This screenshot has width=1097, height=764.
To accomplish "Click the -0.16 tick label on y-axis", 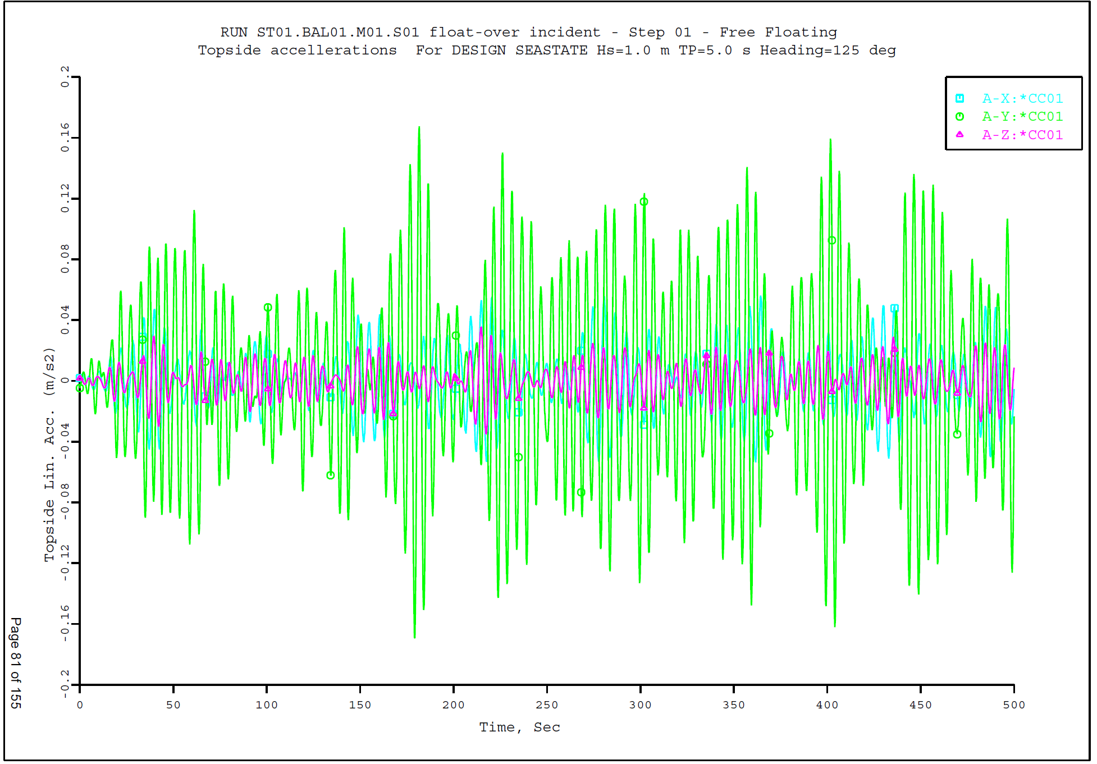I will tap(65, 623).
